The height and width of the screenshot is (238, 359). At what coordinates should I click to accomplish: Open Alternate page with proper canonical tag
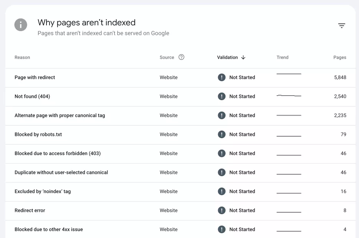[x=60, y=115]
